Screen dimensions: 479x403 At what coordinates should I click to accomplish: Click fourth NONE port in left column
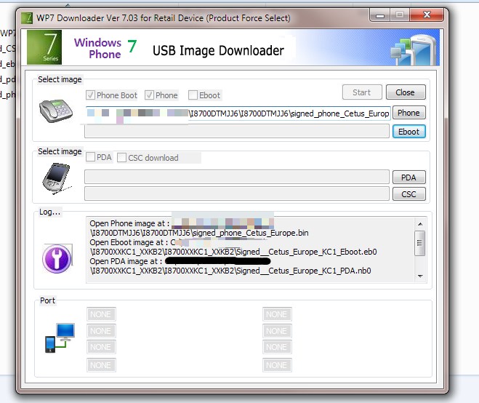(101, 365)
